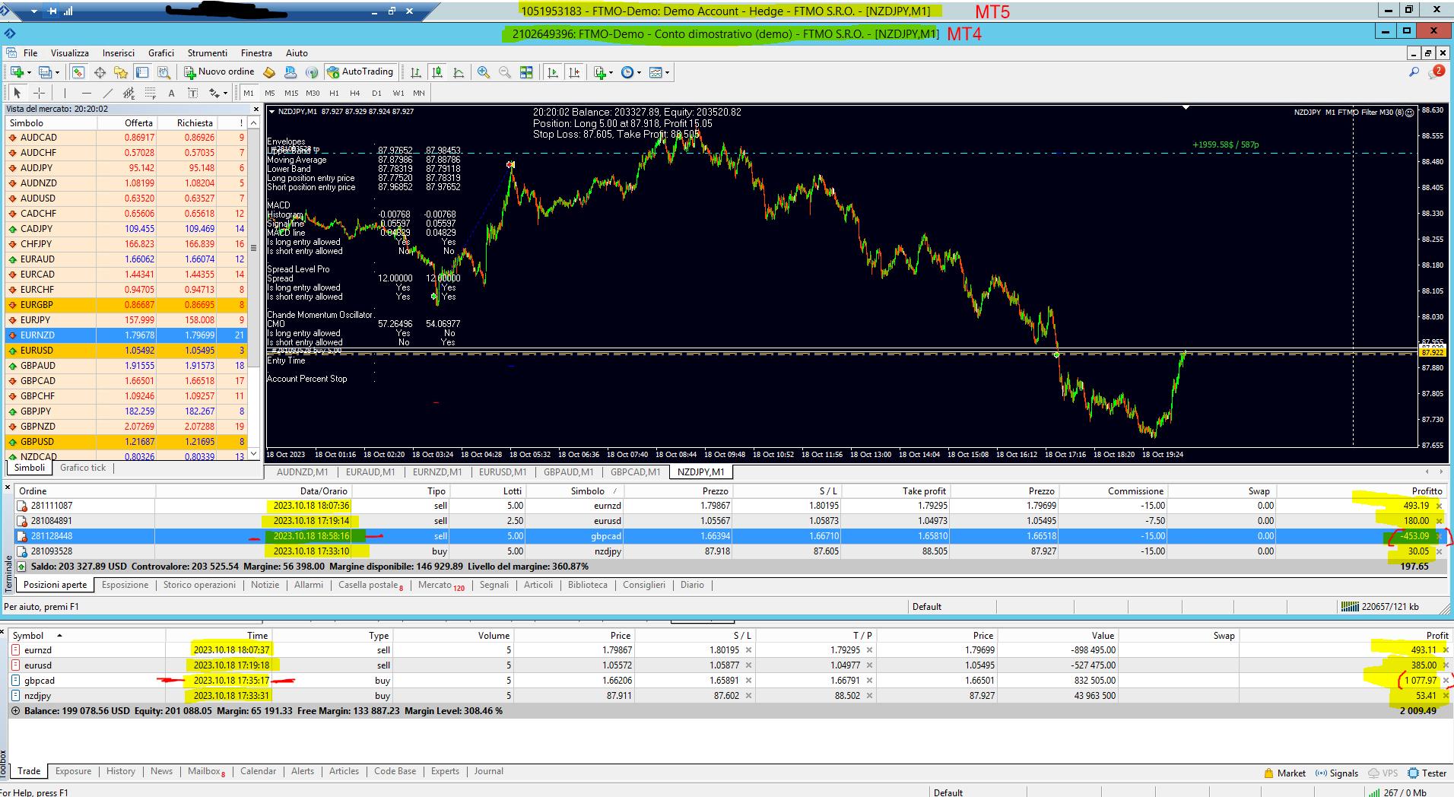1454x797 pixels.
Task: Open NZDJPY,M1 chart header dropdown triangle
Action: (x=272, y=112)
